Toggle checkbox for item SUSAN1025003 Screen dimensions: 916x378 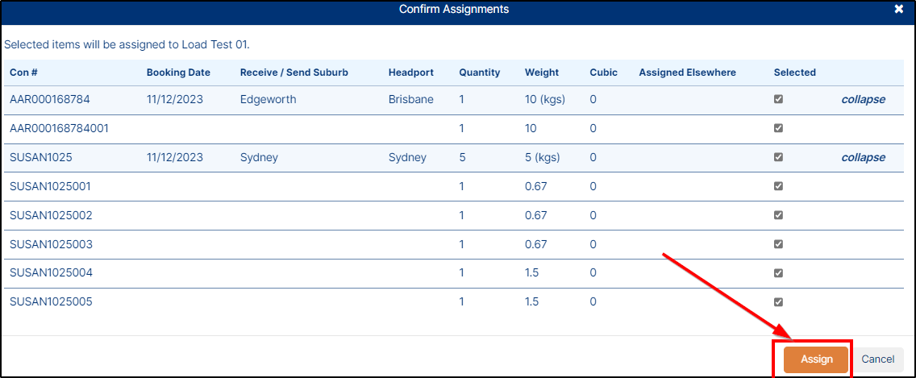(778, 243)
